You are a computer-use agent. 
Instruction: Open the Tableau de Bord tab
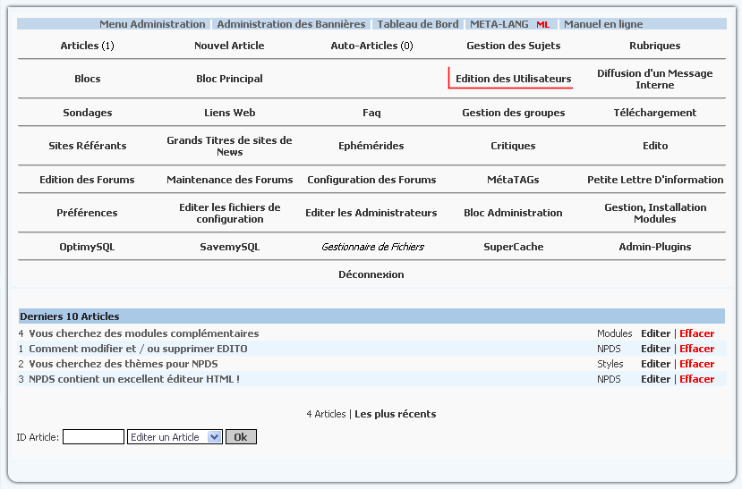click(417, 24)
